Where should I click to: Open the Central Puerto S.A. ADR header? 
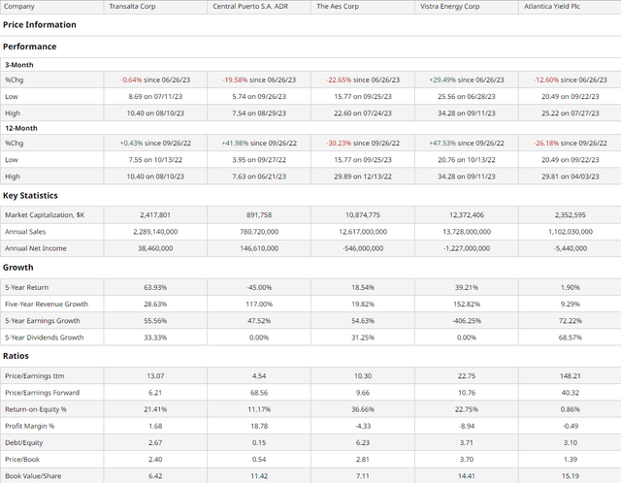tap(250, 7)
